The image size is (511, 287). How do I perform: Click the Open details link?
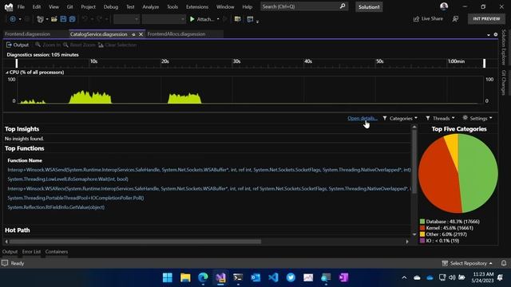click(x=362, y=118)
